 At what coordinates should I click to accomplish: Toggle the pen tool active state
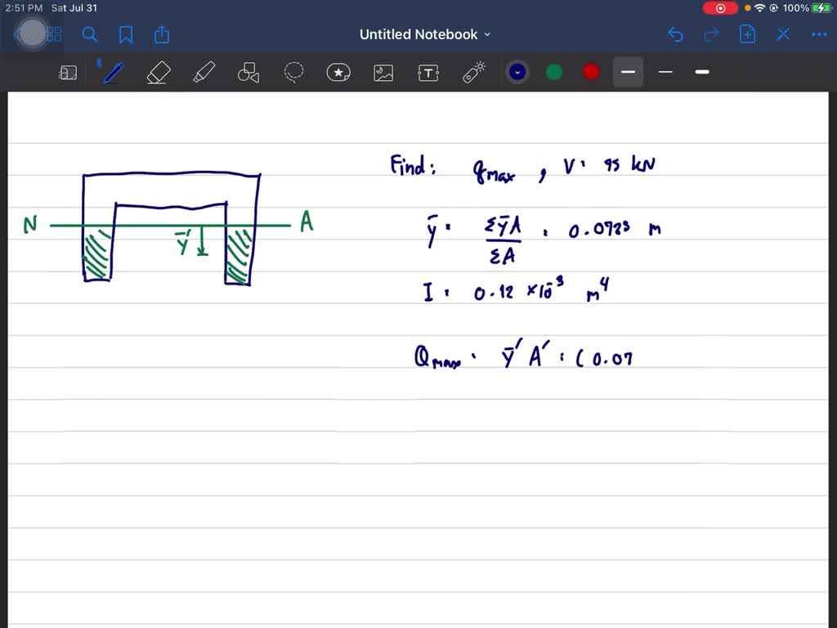[113, 72]
